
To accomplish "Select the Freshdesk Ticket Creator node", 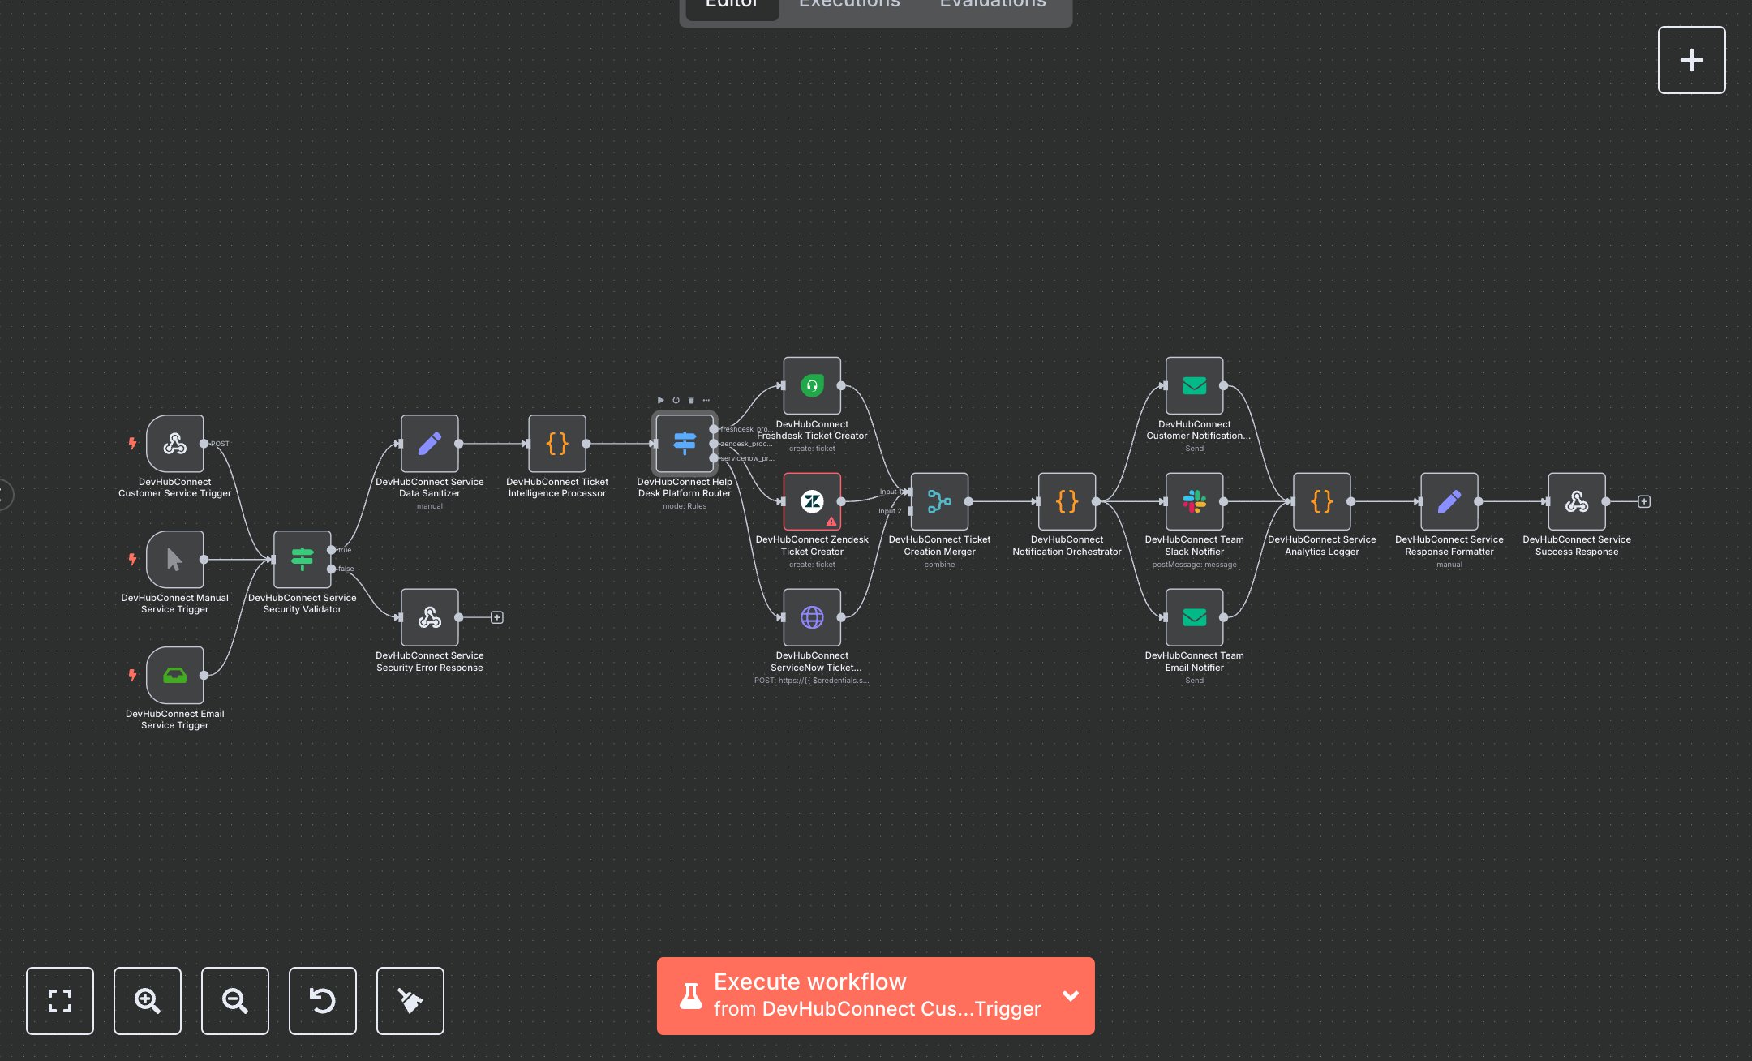I will click(811, 385).
